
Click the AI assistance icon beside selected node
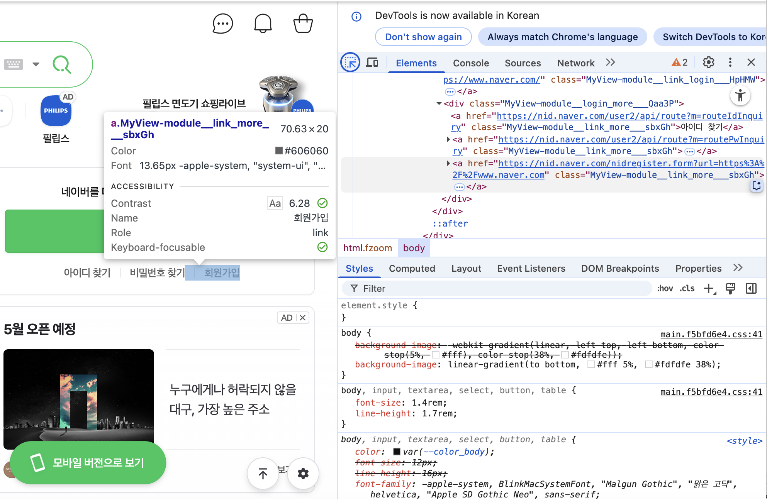point(756,186)
